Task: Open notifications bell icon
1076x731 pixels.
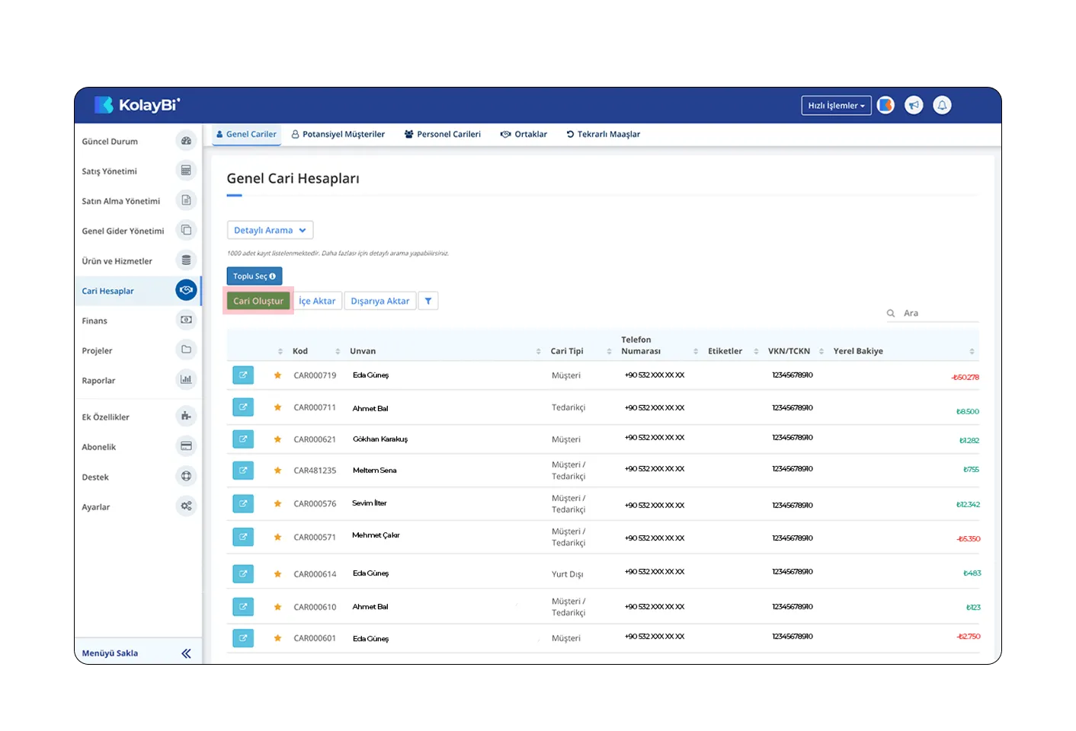Action: (942, 105)
